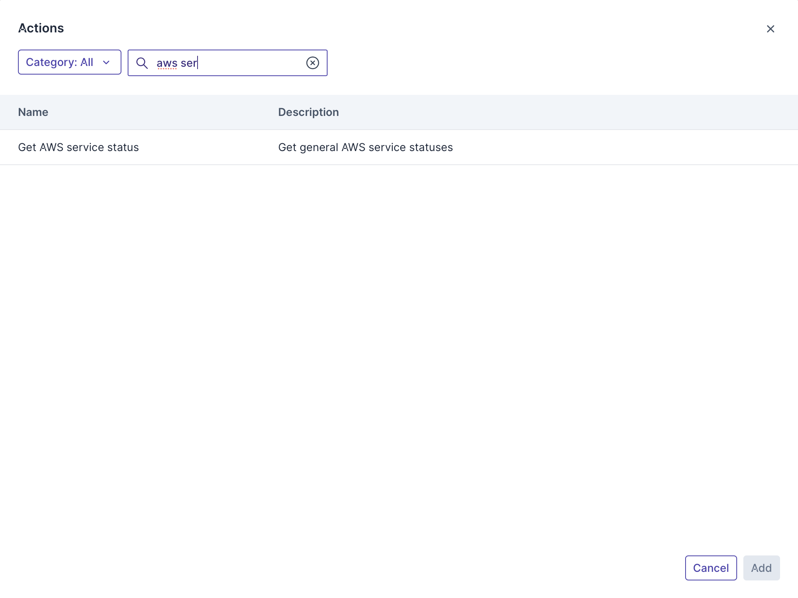Open the Category: All dropdown
Screen dimensions: 798x598
tap(69, 62)
